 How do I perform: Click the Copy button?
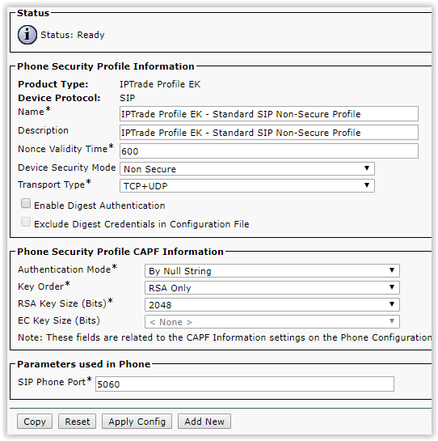[35, 421]
